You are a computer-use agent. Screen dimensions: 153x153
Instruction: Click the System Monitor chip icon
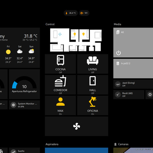13,105
